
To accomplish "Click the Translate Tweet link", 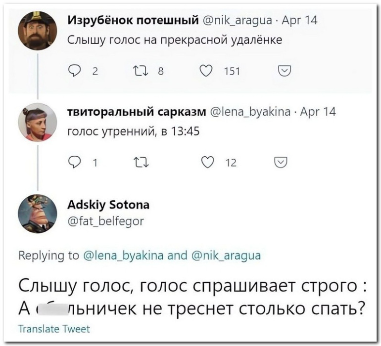I will pyautogui.click(x=54, y=329).
